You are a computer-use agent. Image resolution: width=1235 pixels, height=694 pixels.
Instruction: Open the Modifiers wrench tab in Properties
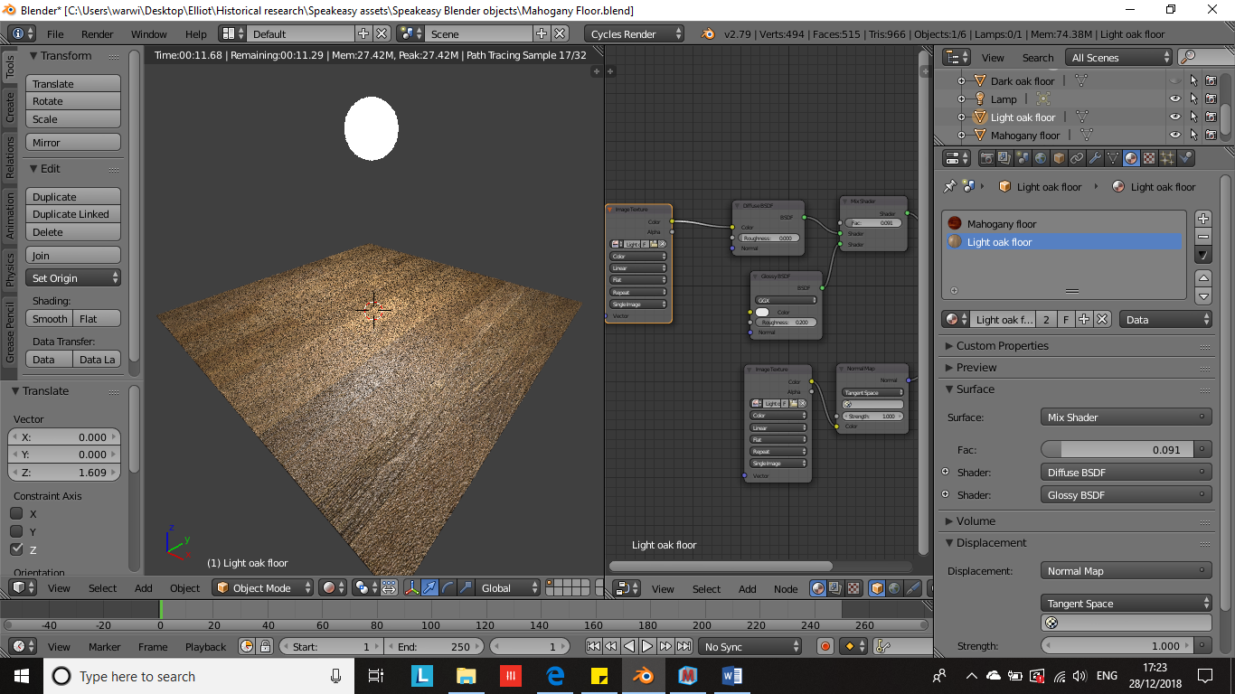pos(1095,158)
